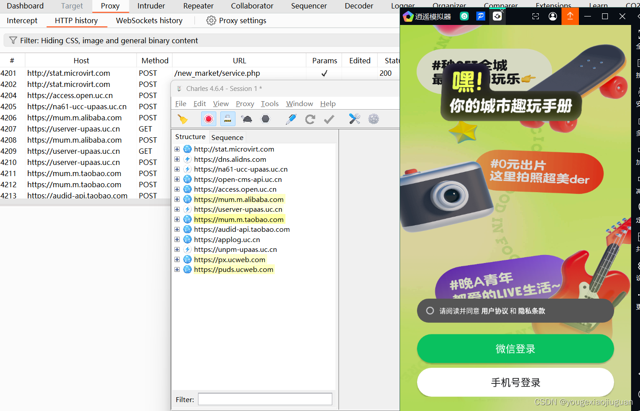Click the Charles Filter text field
The image size is (640, 411).
coord(265,399)
